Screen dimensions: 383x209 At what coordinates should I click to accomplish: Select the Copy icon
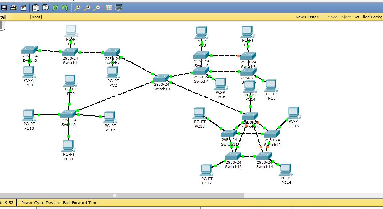(x=35, y=8)
